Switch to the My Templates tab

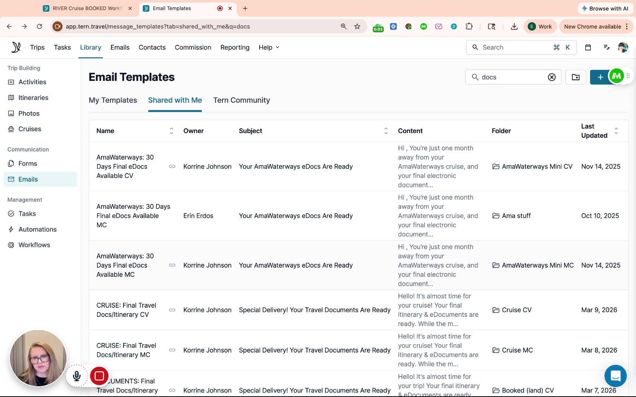click(113, 100)
